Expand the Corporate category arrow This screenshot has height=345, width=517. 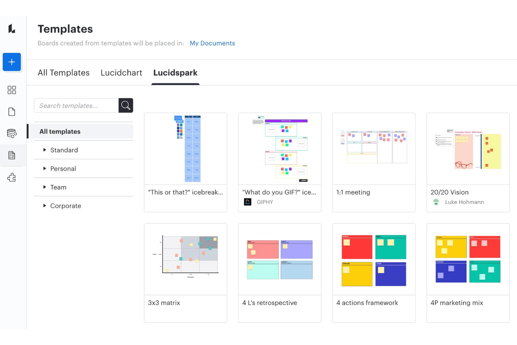[44, 206]
